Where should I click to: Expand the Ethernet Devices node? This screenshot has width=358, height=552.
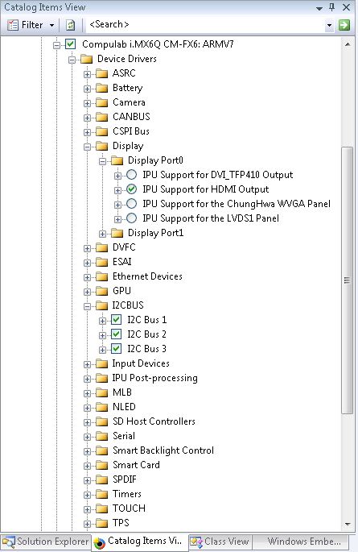tap(87, 277)
